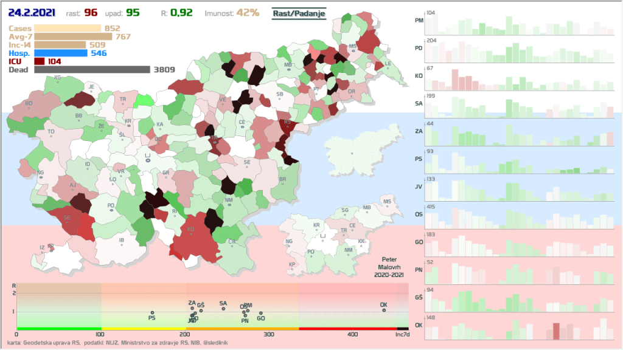
Task: Click the Rast/Padanje button
Action: pos(299,13)
